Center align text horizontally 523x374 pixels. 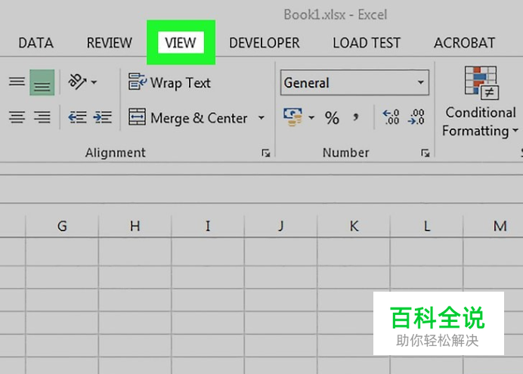(x=17, y=117)
